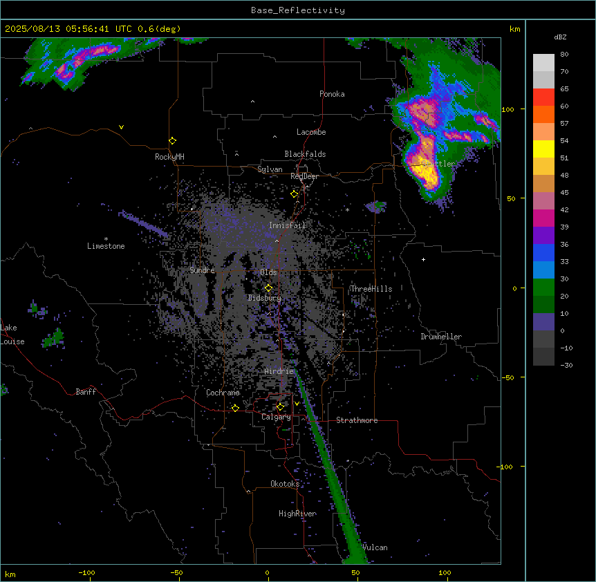Click the asterisk marker east of Innisfail
Viewport: 596px width, 582px height.
[347, 209]
